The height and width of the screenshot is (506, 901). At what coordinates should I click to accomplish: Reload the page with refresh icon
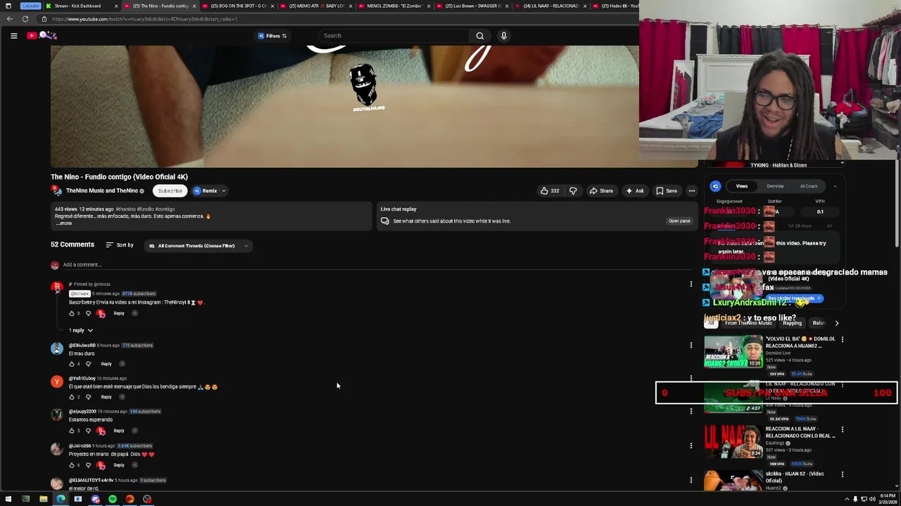25,19
